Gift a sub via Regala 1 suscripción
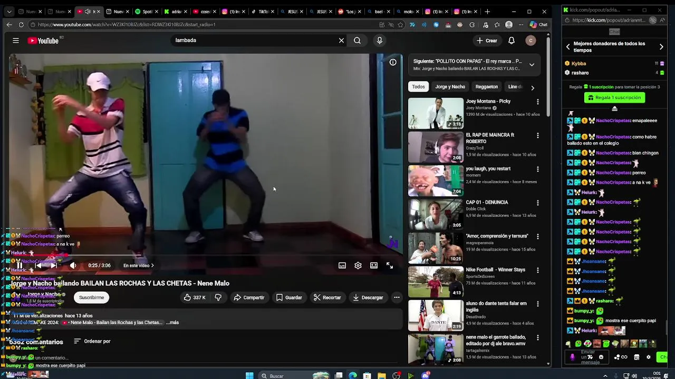This screenshot has width=675, height=379. click(614, 97)
